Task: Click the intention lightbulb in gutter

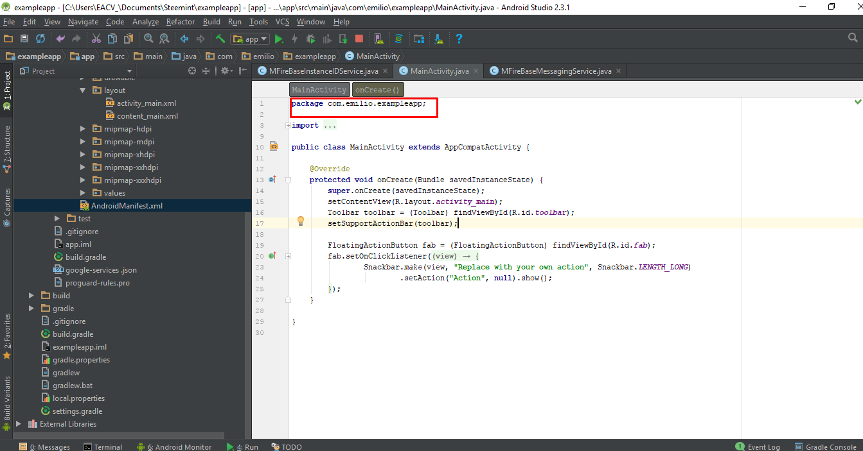Action: (x=300, y=221)
